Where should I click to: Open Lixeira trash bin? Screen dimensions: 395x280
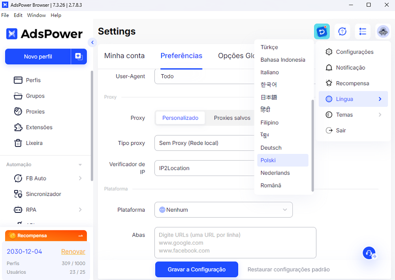34,143
